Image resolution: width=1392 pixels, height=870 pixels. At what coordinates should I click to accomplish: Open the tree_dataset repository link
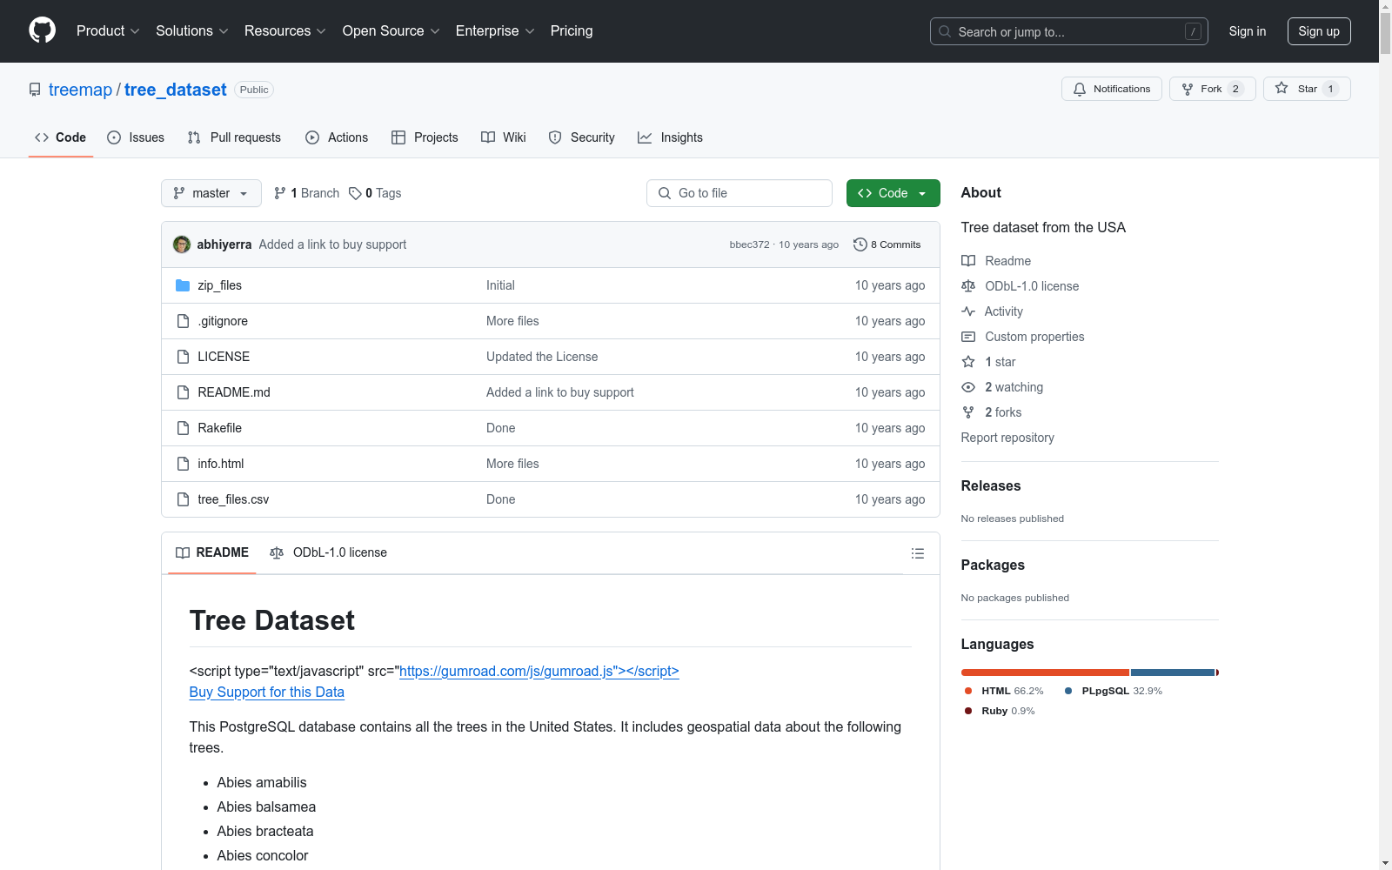coord(175,90)
